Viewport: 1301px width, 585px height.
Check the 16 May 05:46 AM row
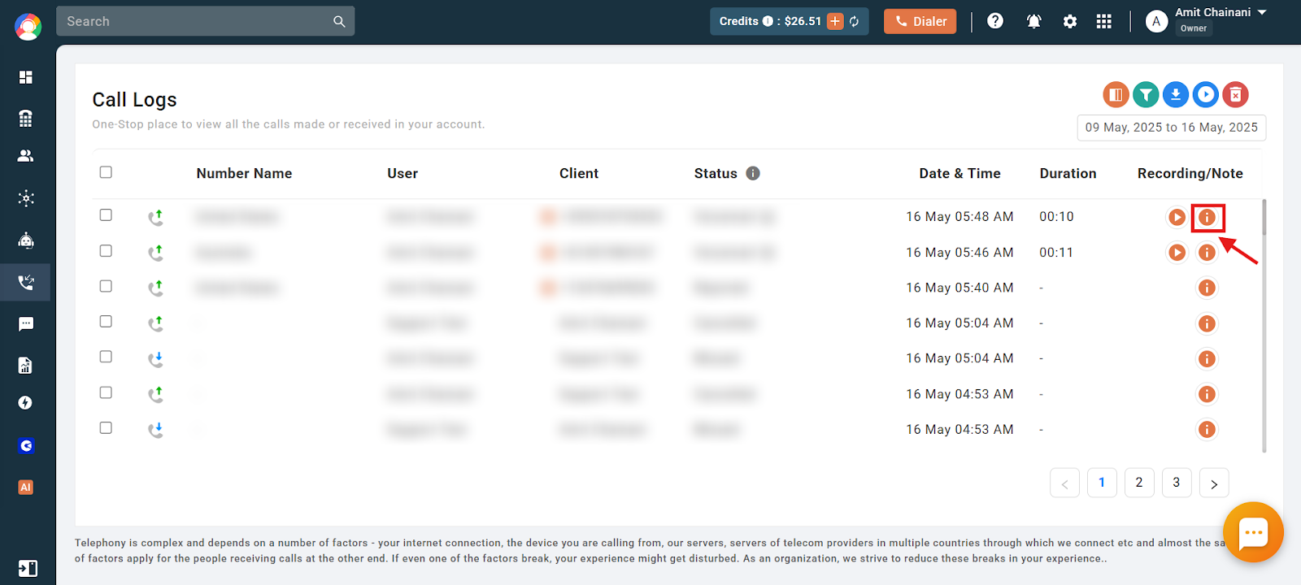pos(106,251)
